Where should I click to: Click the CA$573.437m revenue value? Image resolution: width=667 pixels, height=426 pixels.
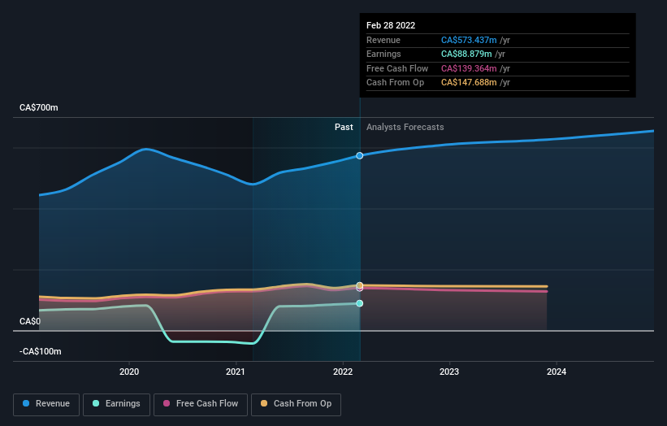(x=469, y=40)
